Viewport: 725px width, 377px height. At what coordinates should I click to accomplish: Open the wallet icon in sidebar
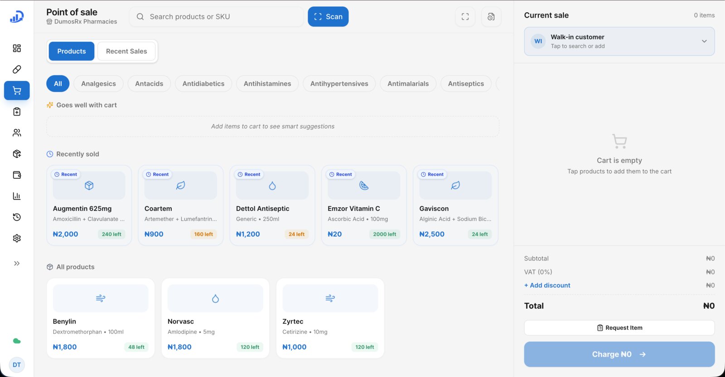click(17, 175)
